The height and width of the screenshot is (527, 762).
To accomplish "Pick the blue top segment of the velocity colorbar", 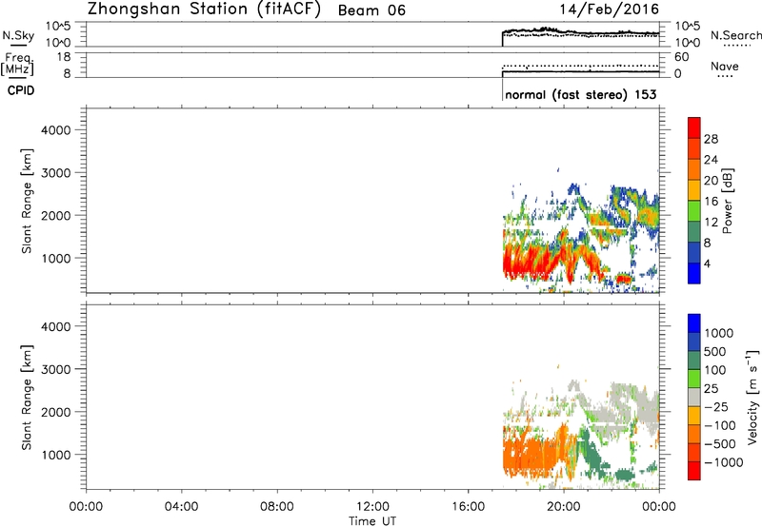I will [694, 323].
